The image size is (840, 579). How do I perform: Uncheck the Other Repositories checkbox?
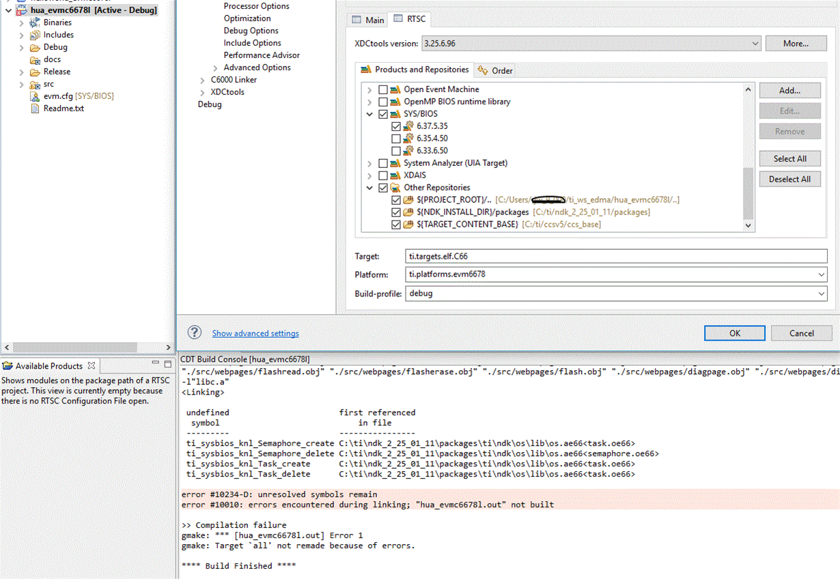pos(383,188)
